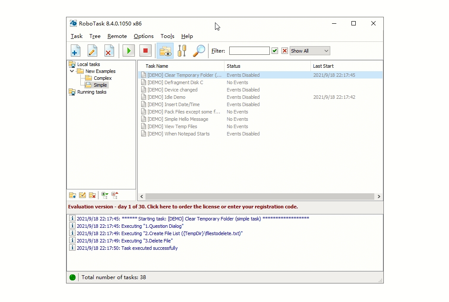Click 'Total number of tasks: 38' in status bar

click(x=114, y=277)
